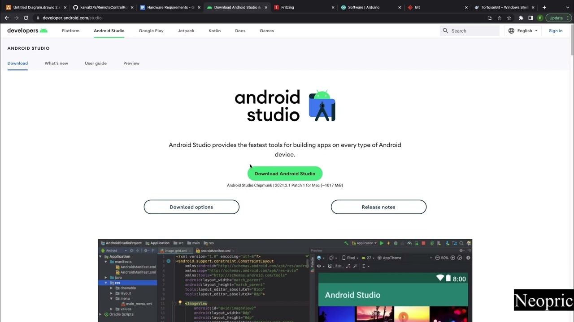Click the address bar URL

coord(72,18)
